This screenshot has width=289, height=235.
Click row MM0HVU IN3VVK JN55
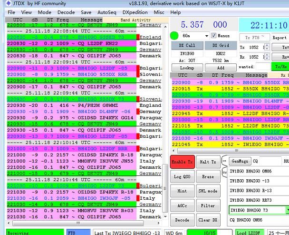71,161
